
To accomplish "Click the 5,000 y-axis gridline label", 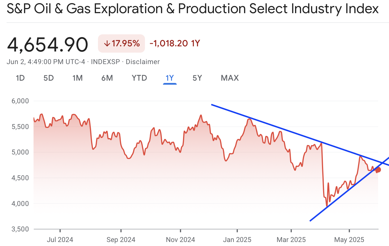I will tap(20, 152).
